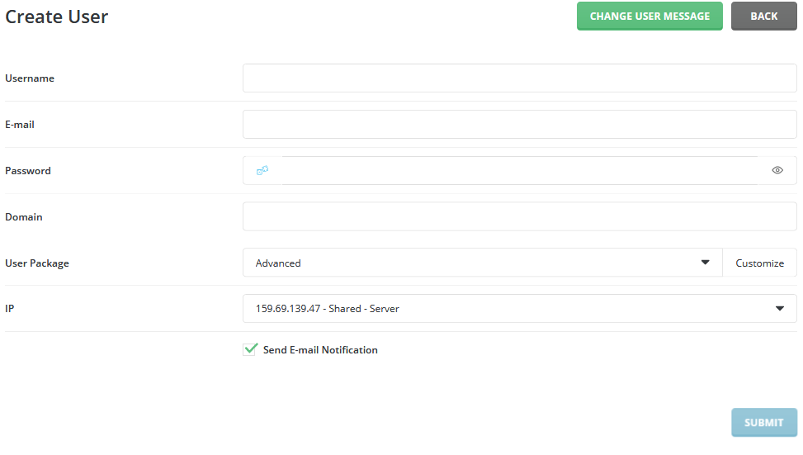This screenshot has height=455, width=803.
Task: Click the User Package dropdown arrow
Action: click(x=705, y=263)
